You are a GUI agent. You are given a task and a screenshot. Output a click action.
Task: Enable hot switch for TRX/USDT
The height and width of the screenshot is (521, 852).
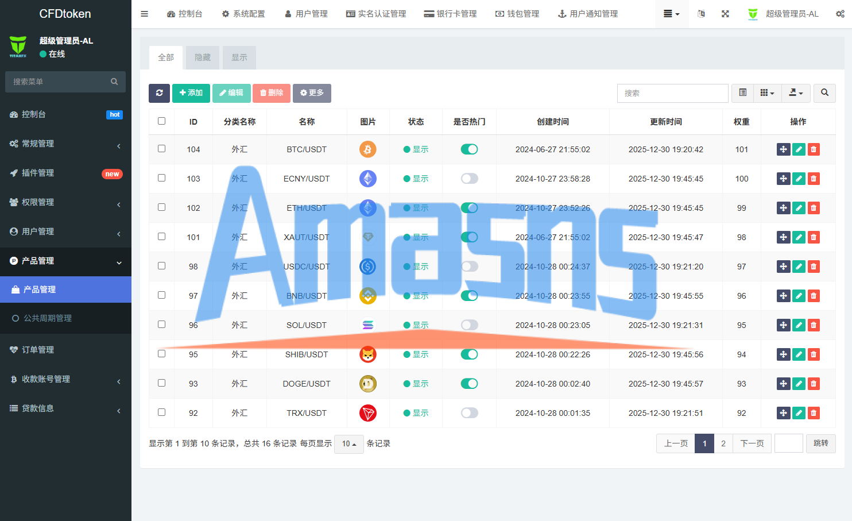tap(469, 413)
